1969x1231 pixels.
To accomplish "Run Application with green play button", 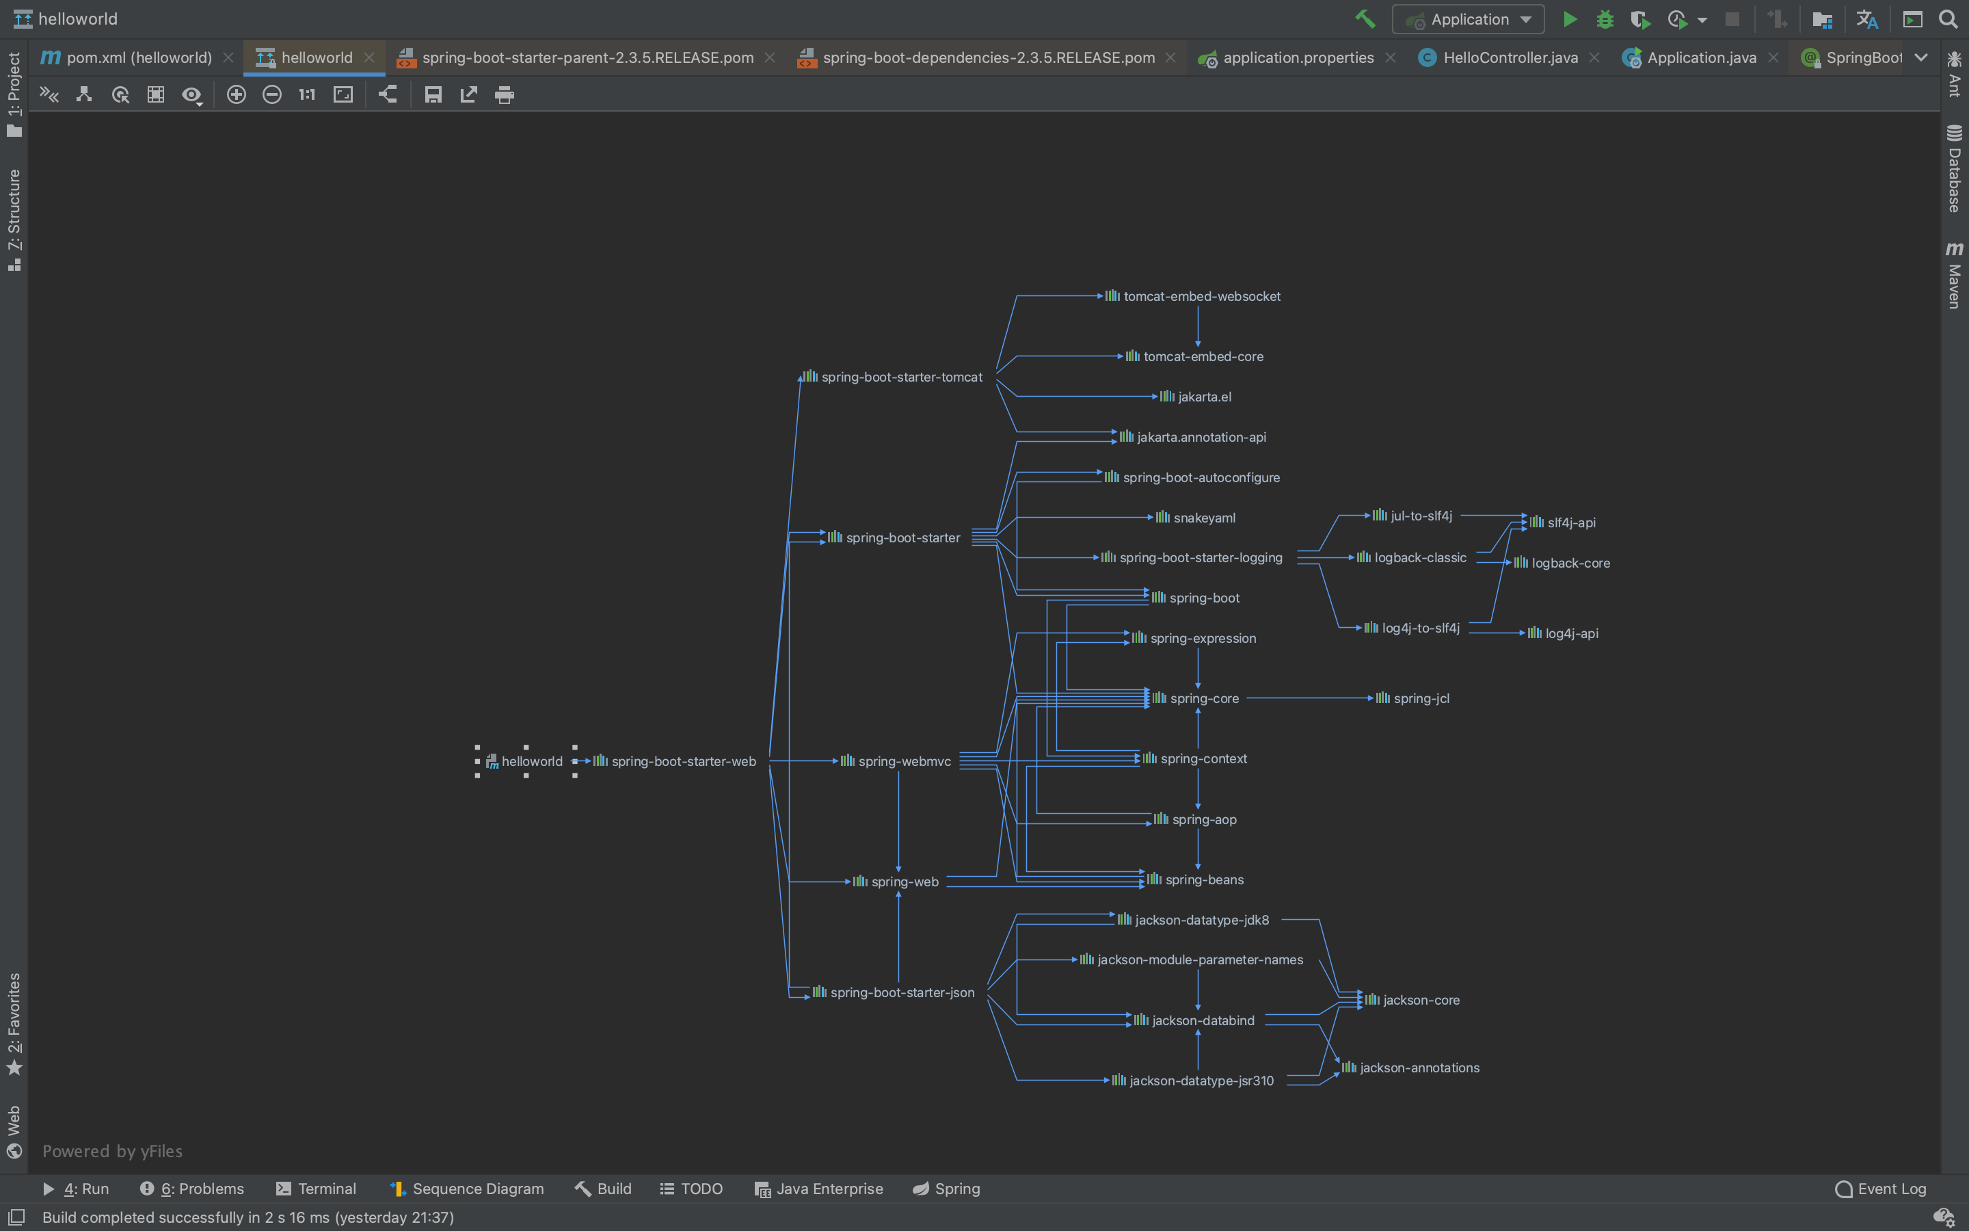I will click(1570, 18).
